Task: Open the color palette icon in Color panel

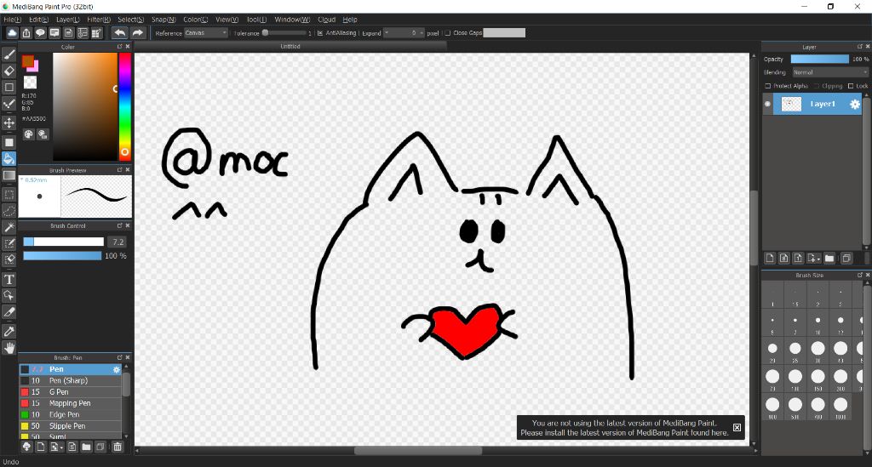Action: pyautogui.click(x=28, y=134)
